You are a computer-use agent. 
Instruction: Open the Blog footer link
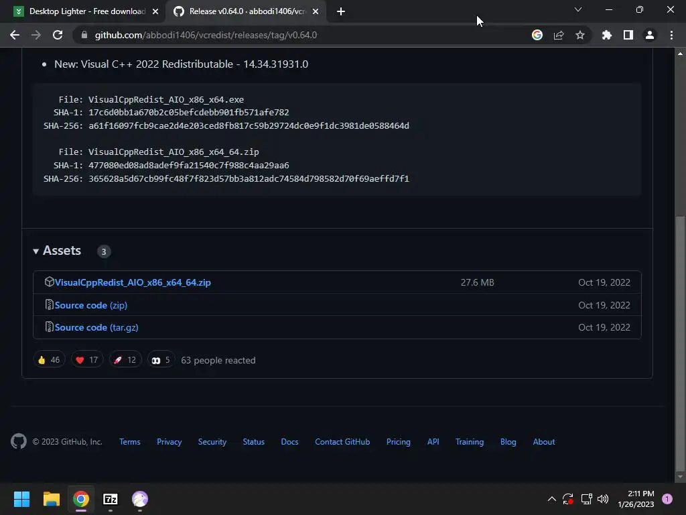(x=508, y=442)
